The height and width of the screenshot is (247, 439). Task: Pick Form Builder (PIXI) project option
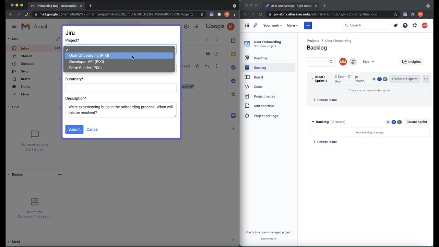pyautogui.click(x=119, y=68)
